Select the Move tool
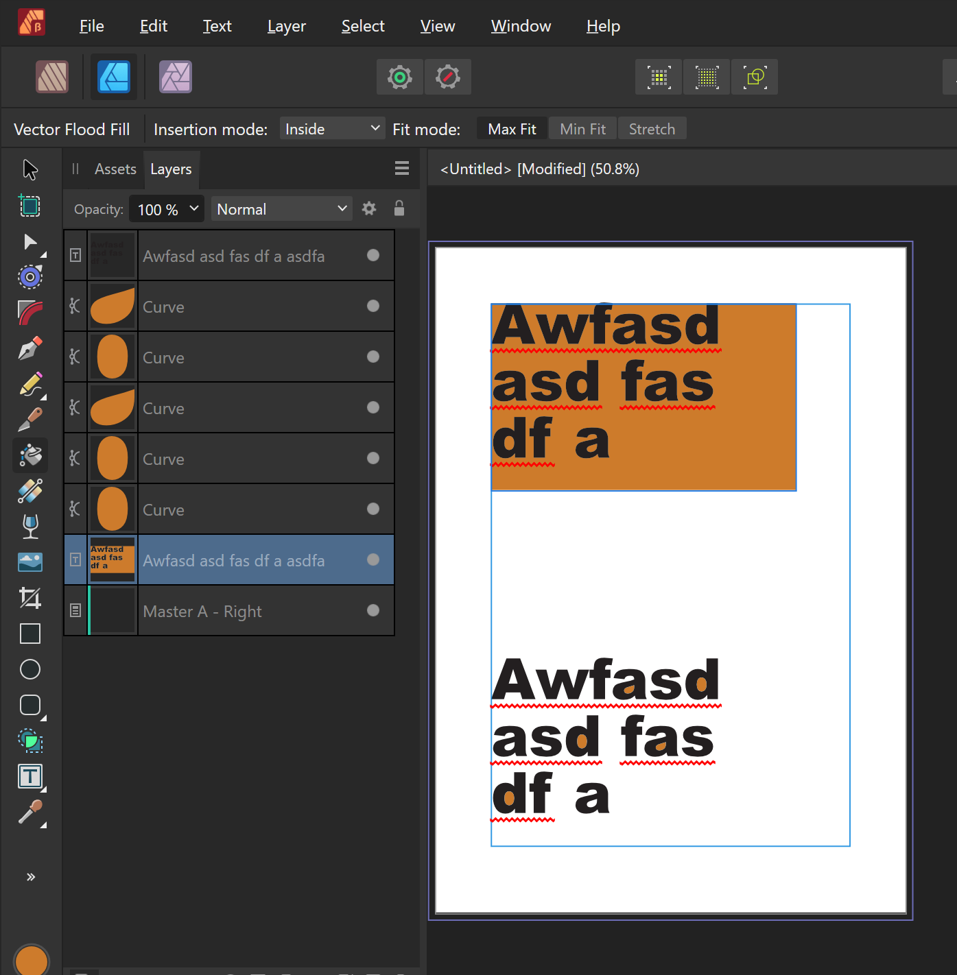The width and height of the screenshot is (957, 975). [x=30, y=169]
